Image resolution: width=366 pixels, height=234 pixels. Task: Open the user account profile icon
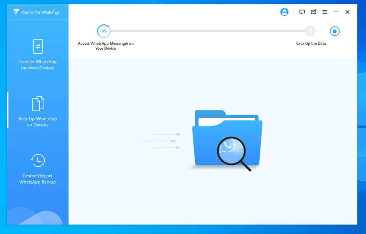point(284,12)
